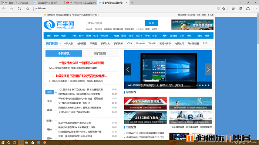
Task: Open the Win10 Edge浏览器 news item
Action: tap(81, 99)
